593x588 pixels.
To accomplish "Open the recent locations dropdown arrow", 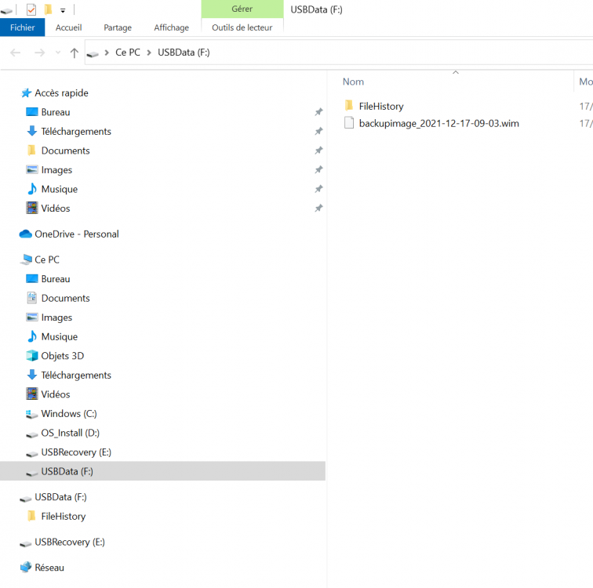I will pos(57,53).
